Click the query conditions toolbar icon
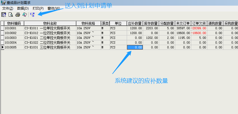Screen dimensions: 238x114 (4, 15)
